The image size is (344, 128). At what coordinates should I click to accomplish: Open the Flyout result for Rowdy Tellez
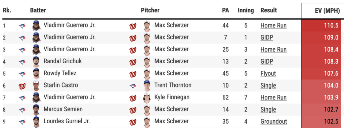tap(268, 73)
